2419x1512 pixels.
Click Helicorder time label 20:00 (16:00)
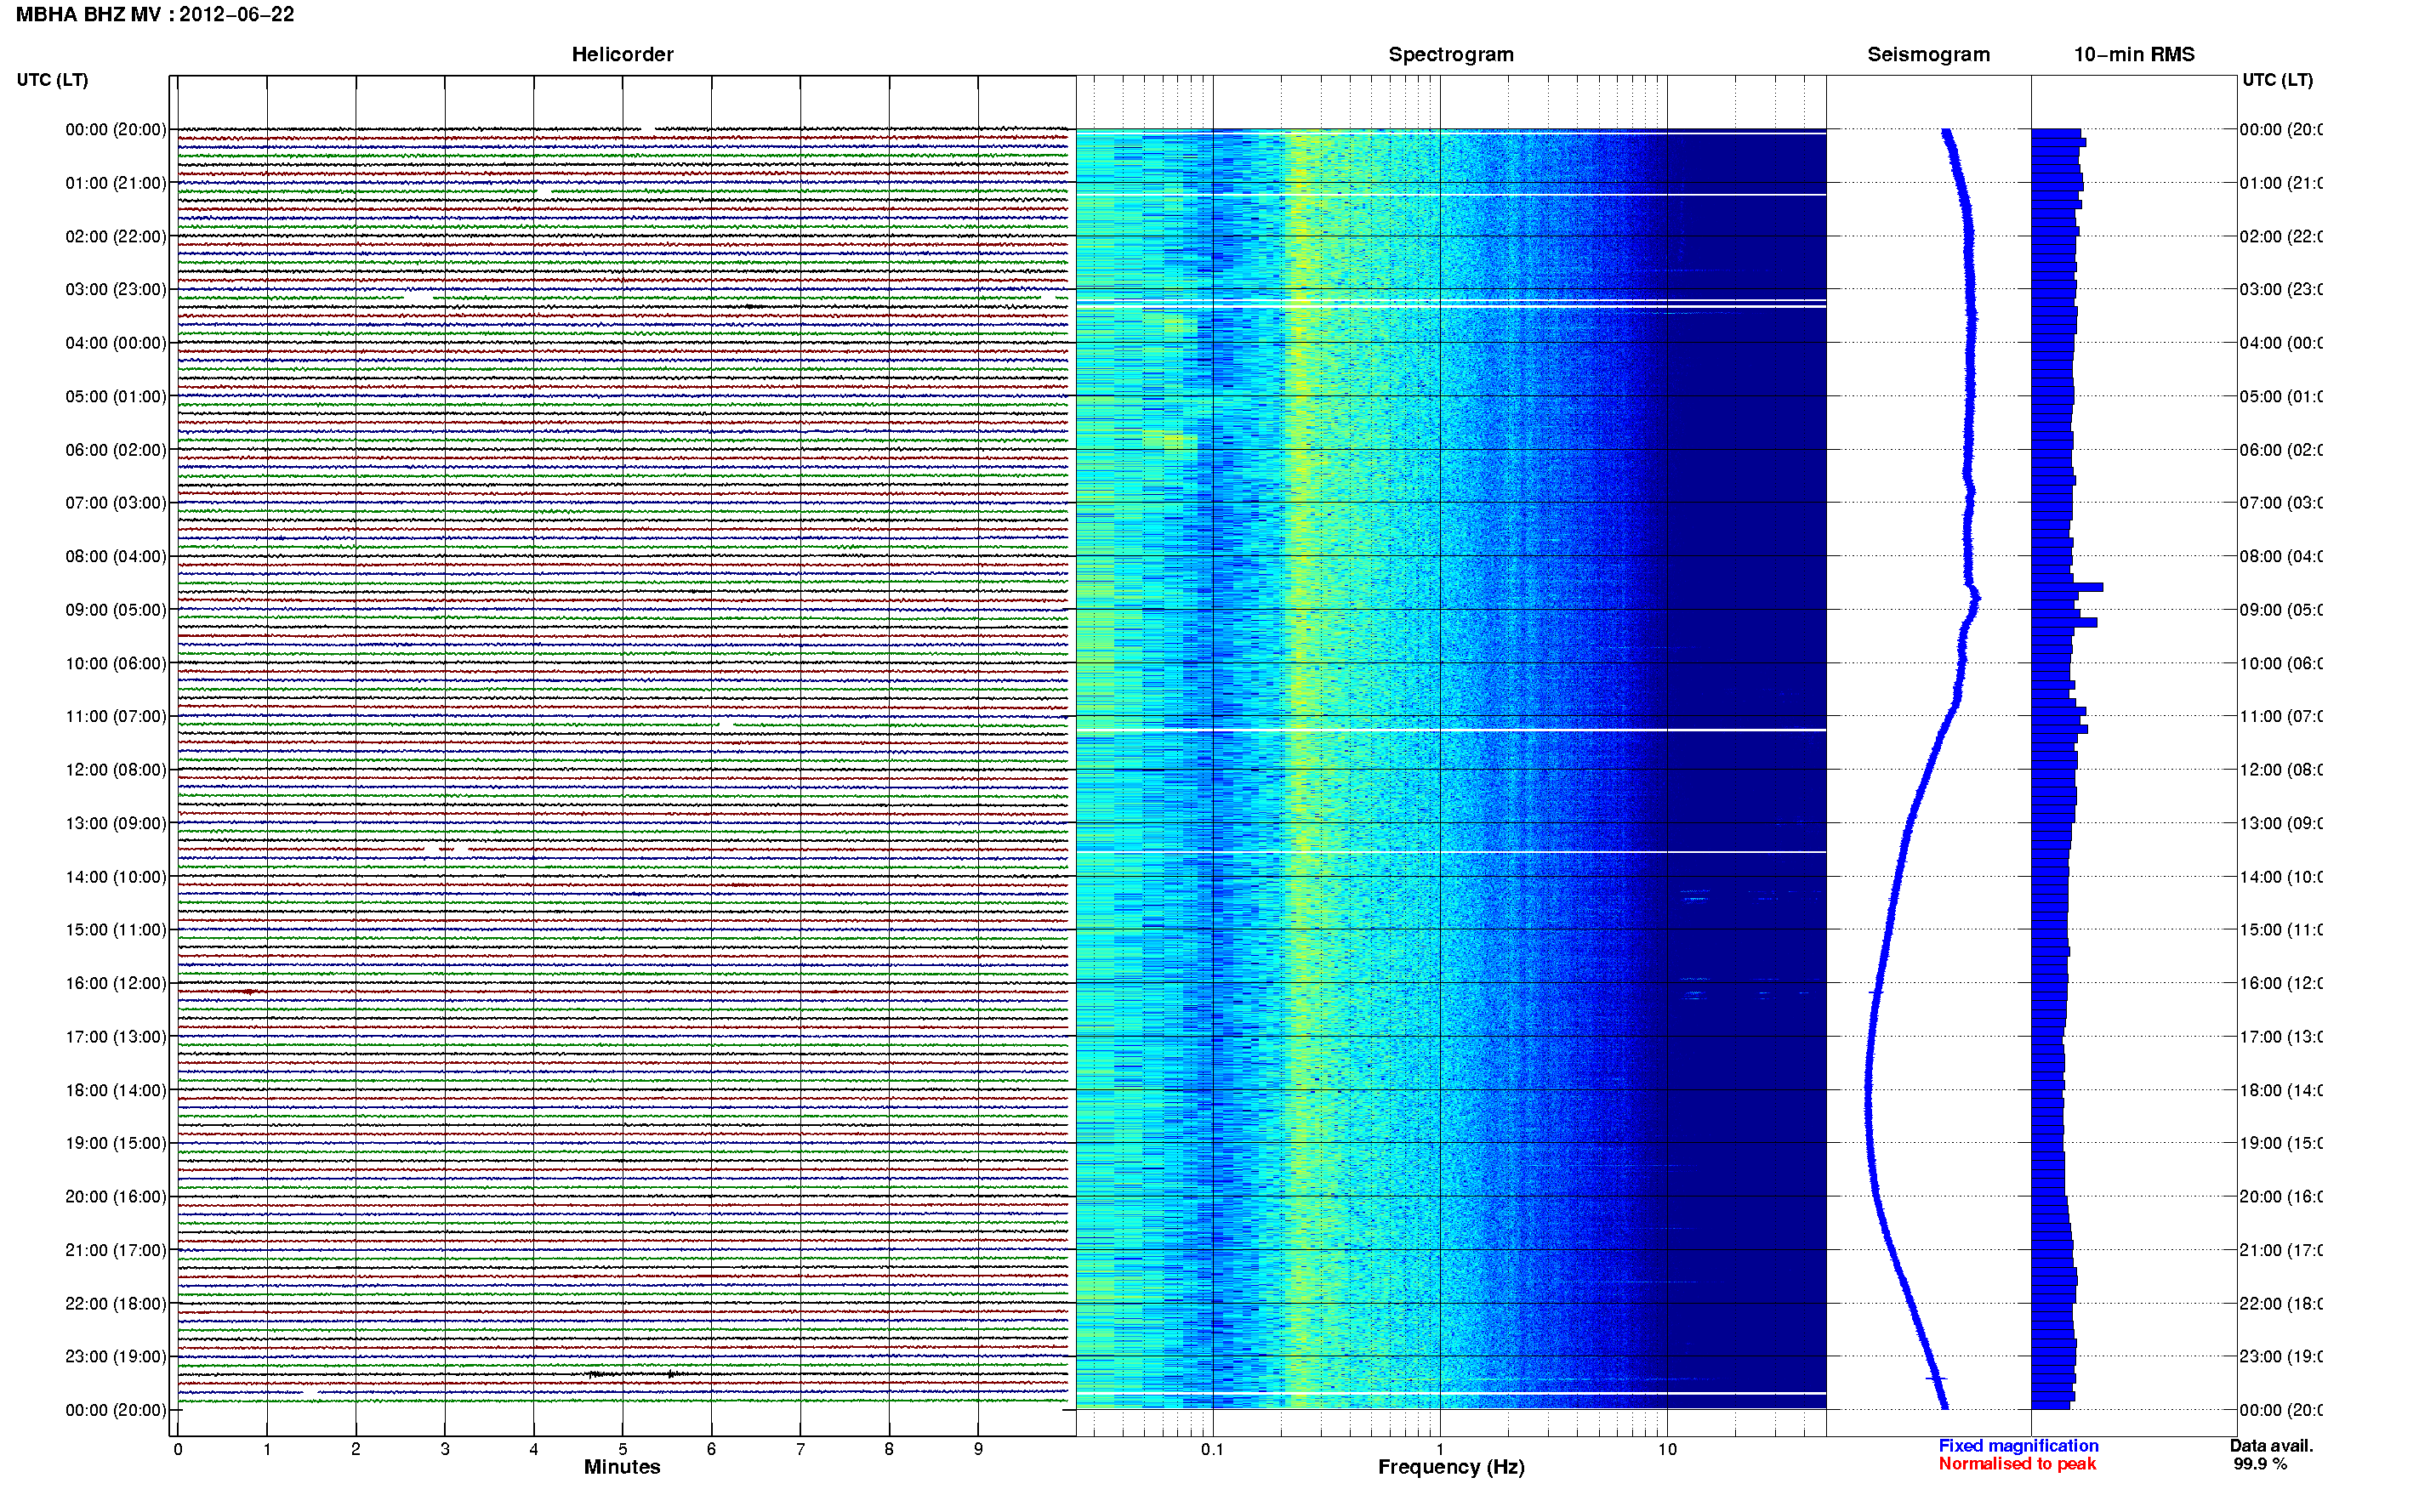(x=116, y=1197)
